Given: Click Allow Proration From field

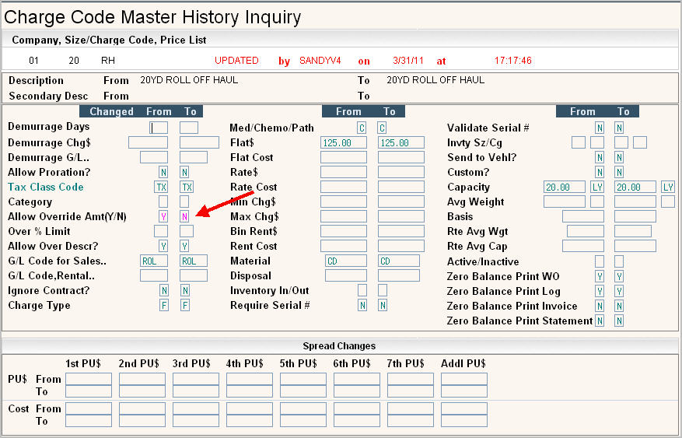Looking at the screenshot, I should [163, 172].
